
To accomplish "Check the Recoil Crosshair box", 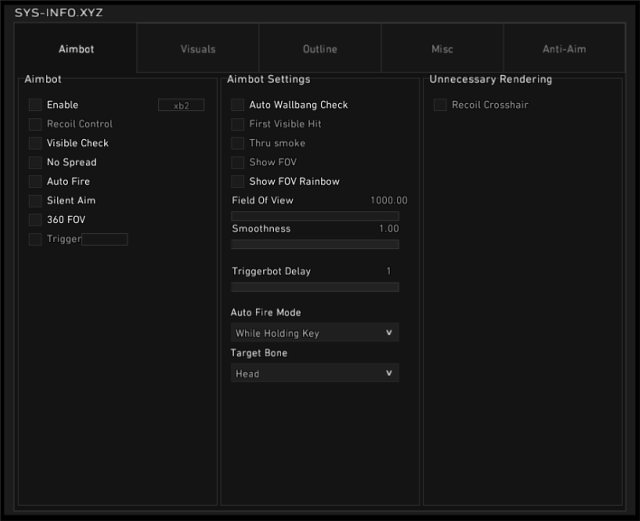I will pos(440,106).
